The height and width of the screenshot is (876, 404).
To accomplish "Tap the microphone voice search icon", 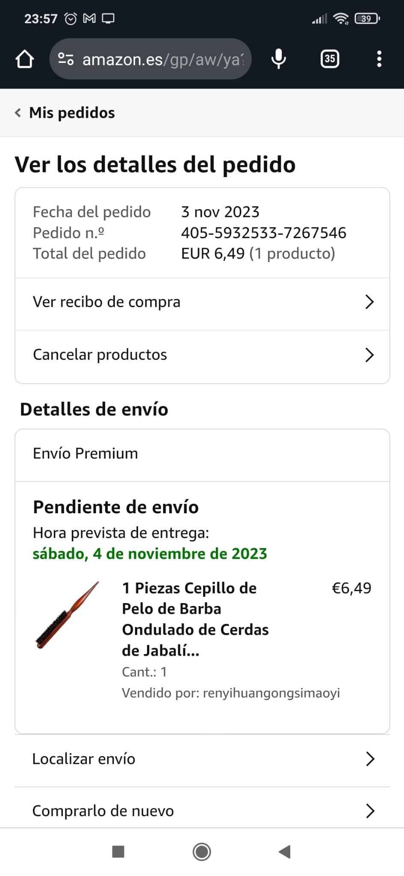I will 279,59.
